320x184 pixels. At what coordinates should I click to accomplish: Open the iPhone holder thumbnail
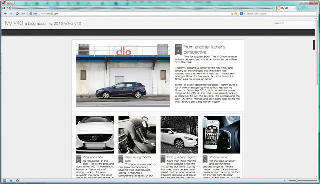click(x=221, y=135)
